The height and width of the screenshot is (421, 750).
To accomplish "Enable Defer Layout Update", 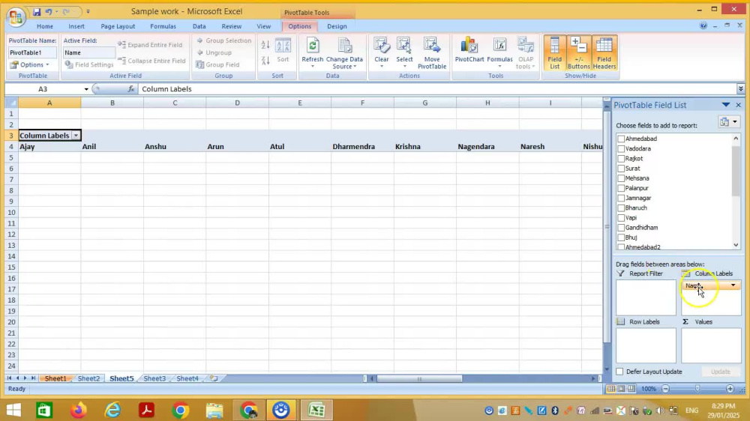I will (620, 372).
